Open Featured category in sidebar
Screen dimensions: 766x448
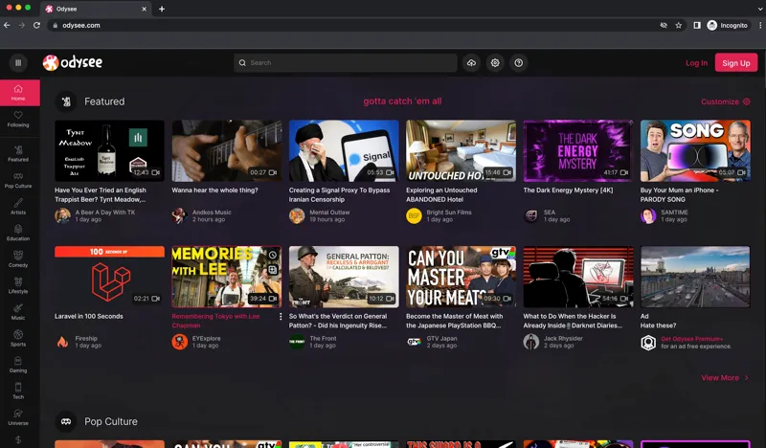coord(19,153)
